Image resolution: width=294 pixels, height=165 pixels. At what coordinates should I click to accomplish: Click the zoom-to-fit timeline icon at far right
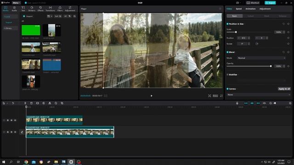point(290,103)
